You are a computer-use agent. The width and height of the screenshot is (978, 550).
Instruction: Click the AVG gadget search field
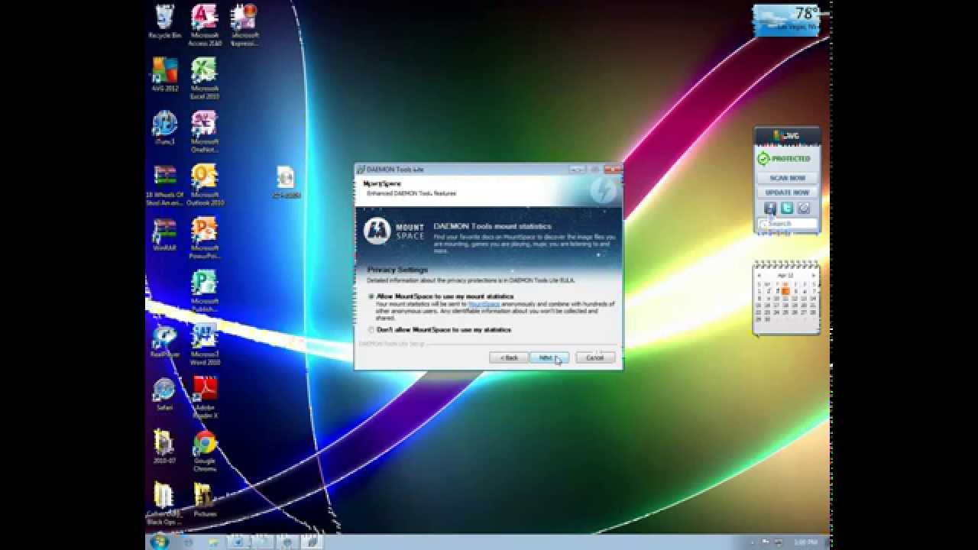(x=787, y=224)
